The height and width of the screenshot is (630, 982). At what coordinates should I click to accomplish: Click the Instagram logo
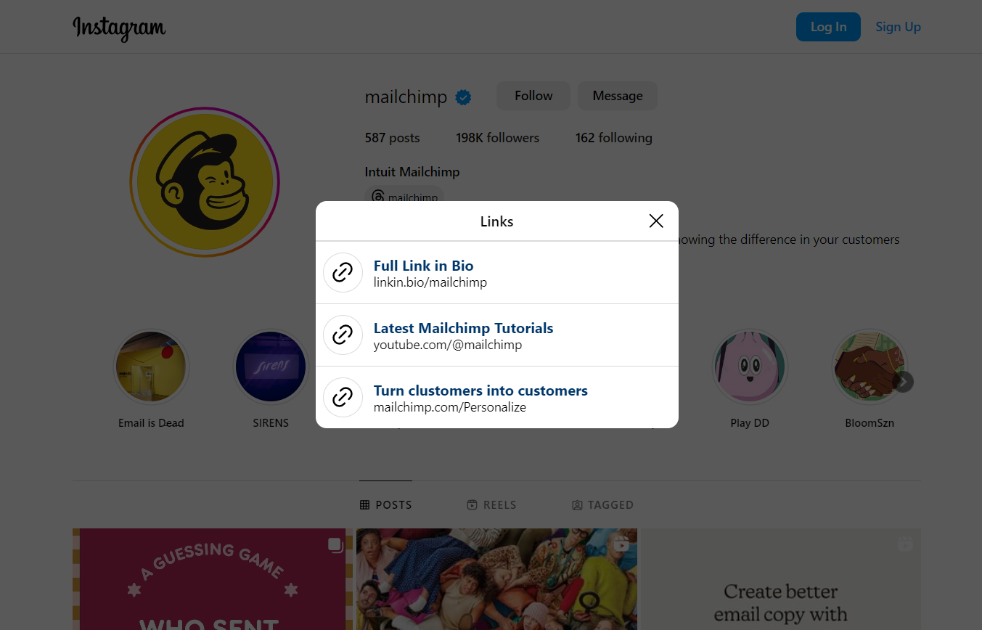tap(119, 28)
